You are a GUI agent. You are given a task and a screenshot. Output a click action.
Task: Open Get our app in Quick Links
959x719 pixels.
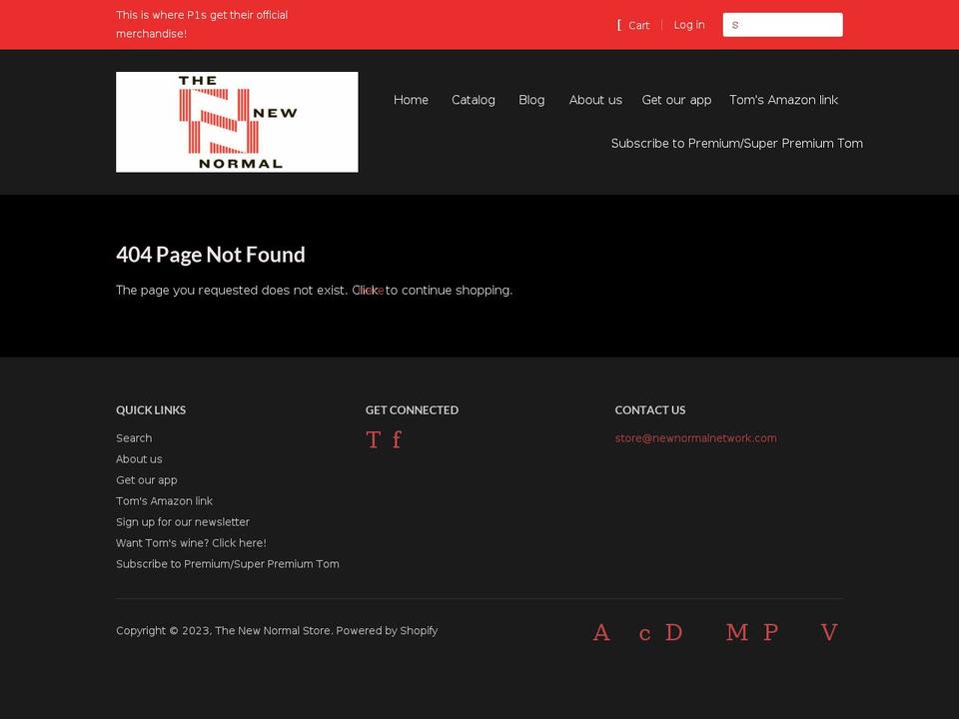coord(146,480)
